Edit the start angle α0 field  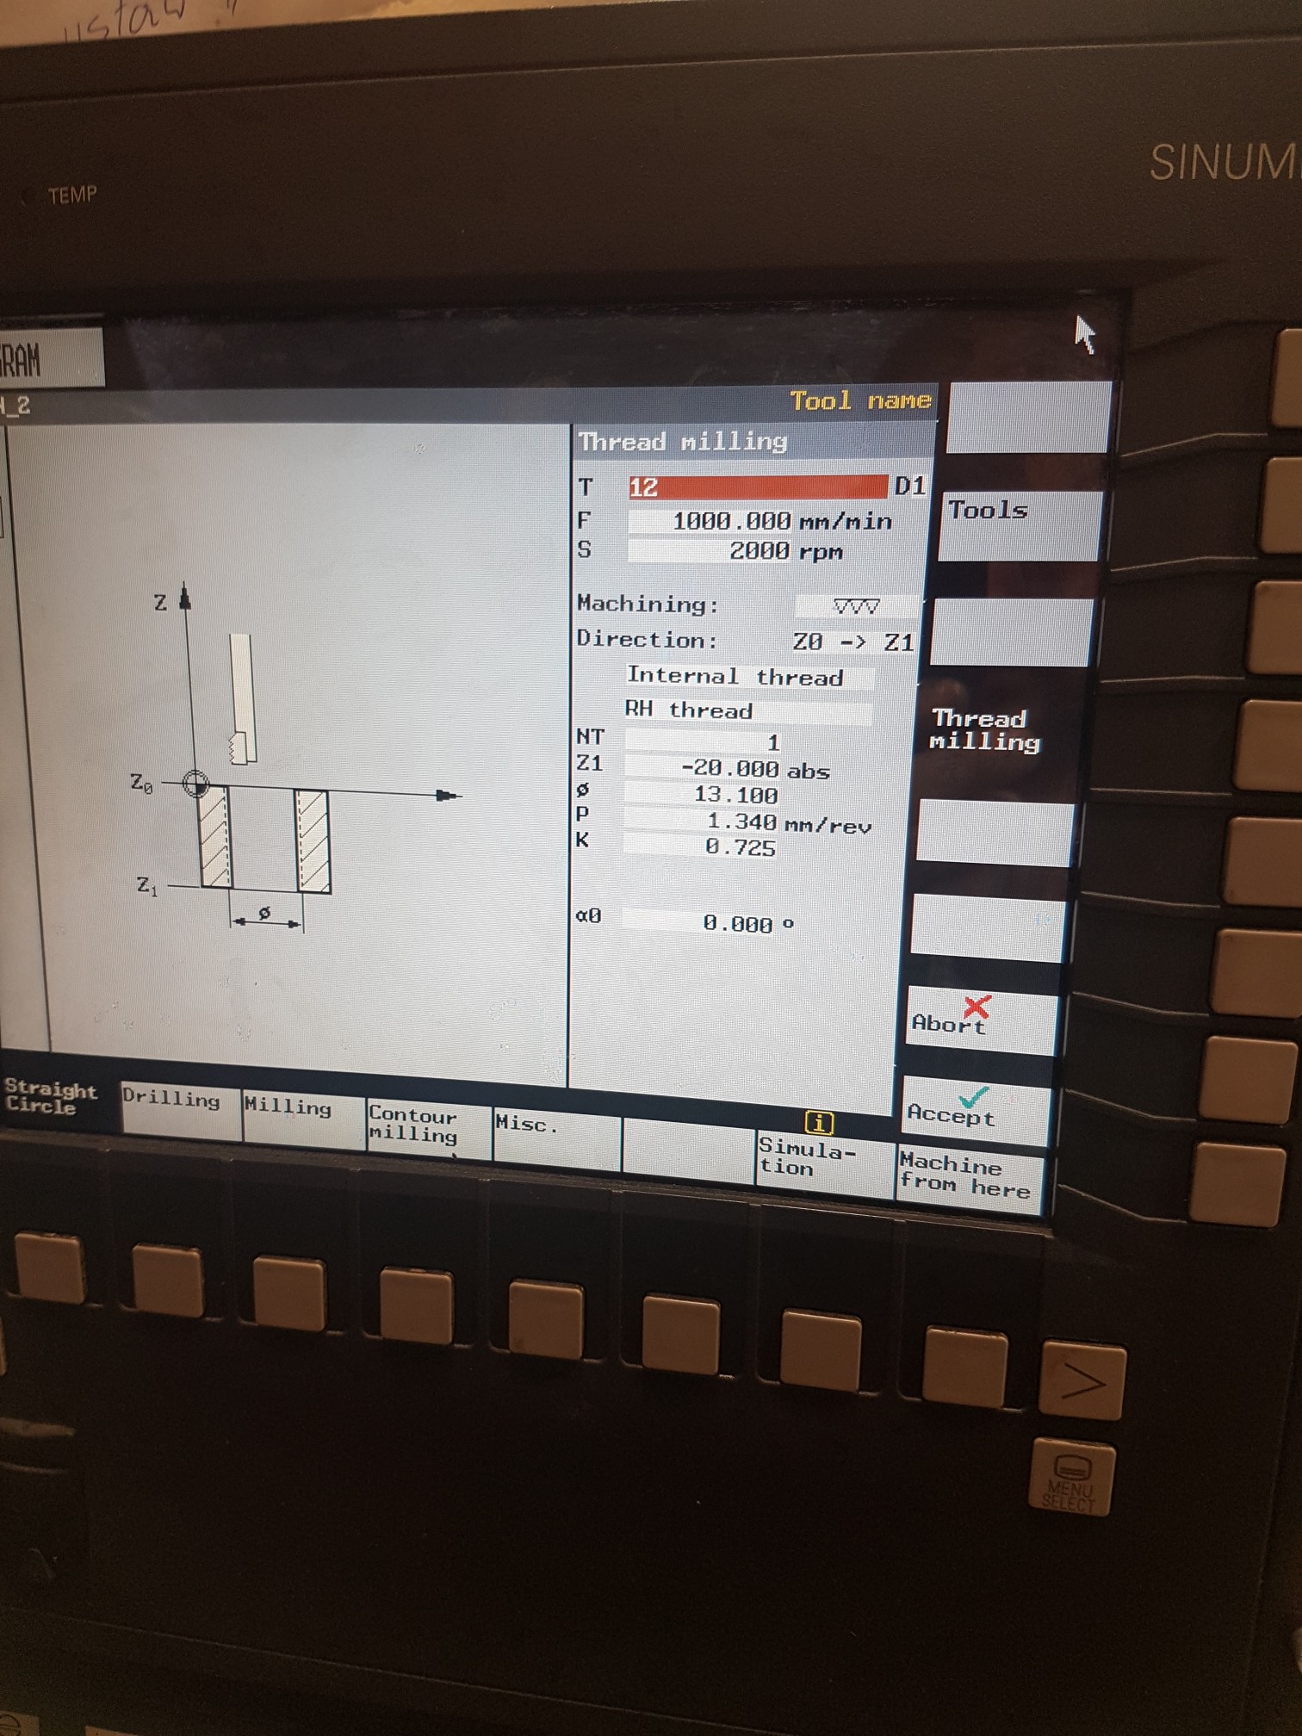click(698, 923)
